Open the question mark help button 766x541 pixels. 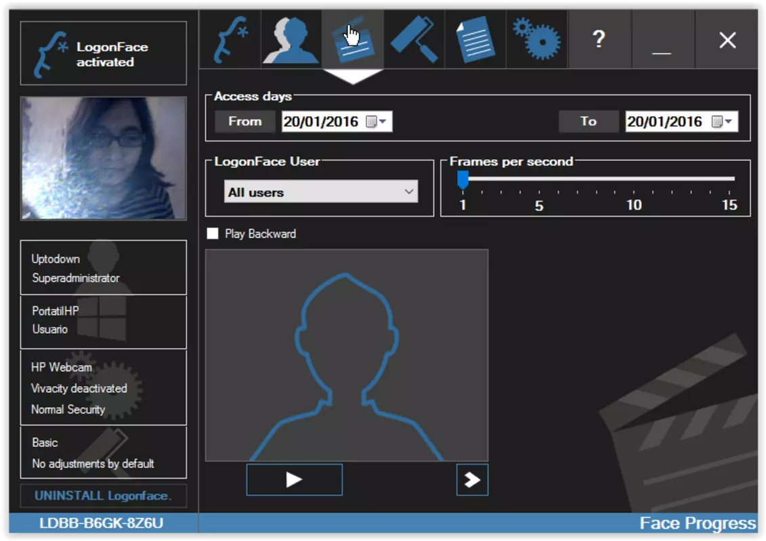pos(599,39)
